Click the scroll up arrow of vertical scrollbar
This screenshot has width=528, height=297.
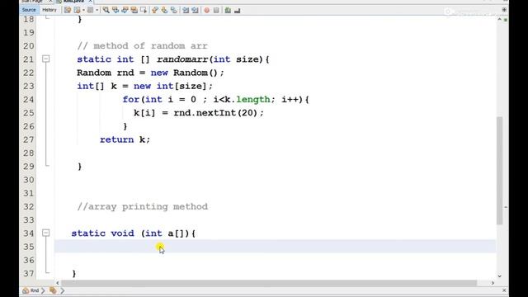coord(499,20)
